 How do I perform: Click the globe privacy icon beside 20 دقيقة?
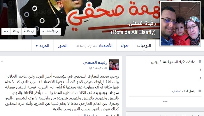click(91, 68)
